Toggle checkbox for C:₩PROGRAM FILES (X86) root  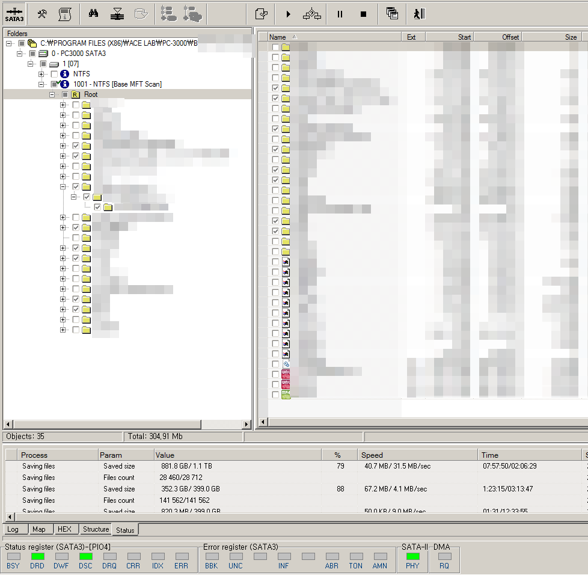[x=22, y=43]
